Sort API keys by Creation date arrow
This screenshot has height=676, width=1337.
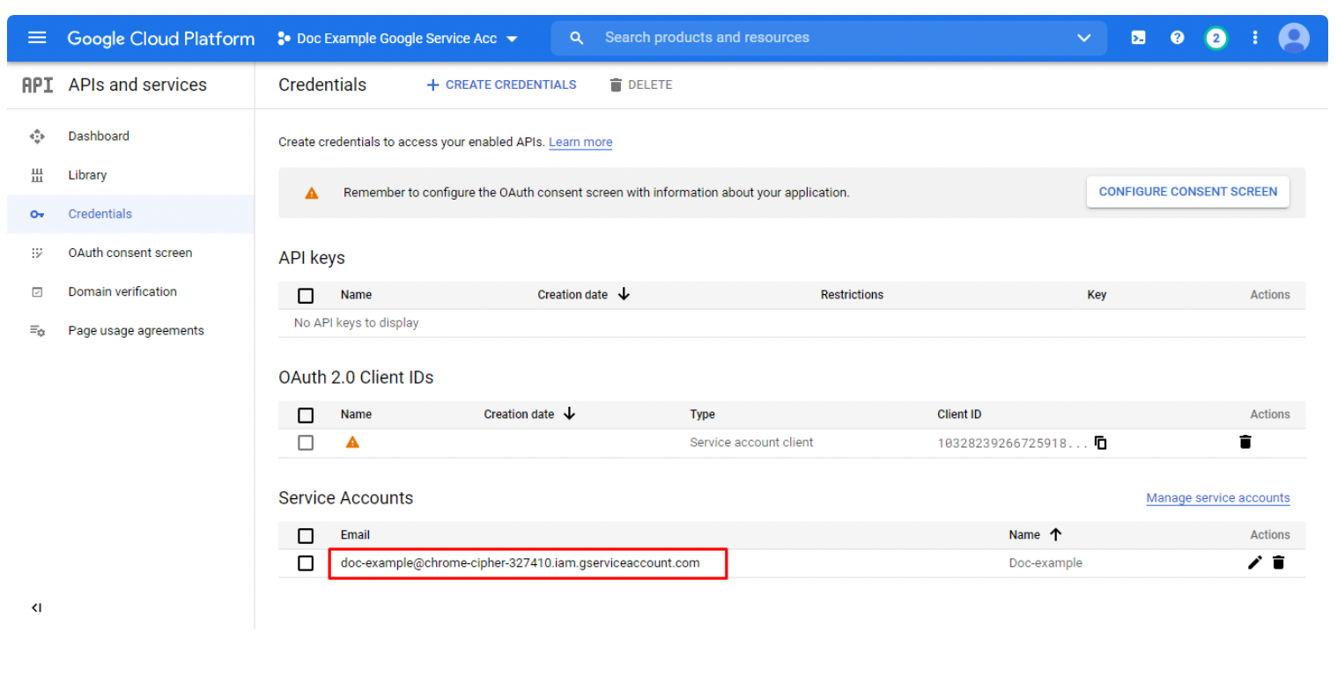click(x=624, y=294)
